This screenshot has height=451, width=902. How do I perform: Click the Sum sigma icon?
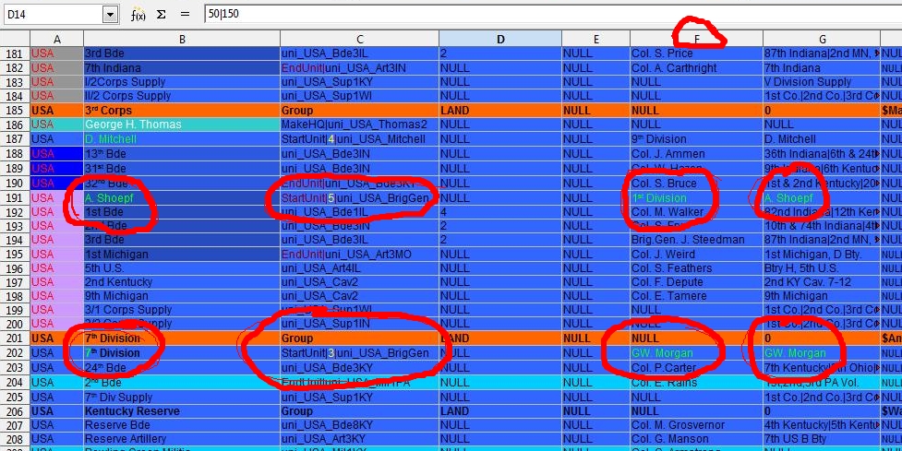click(161, 15)
